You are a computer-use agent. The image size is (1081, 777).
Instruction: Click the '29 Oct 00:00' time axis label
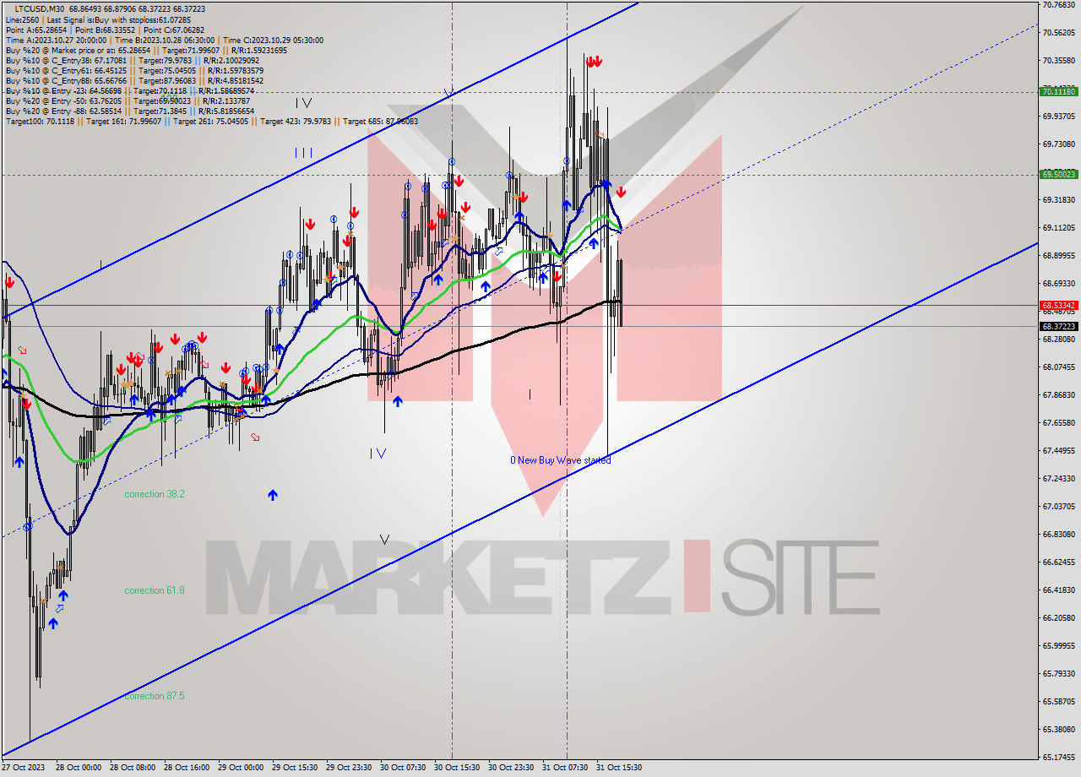coord(241,768)
